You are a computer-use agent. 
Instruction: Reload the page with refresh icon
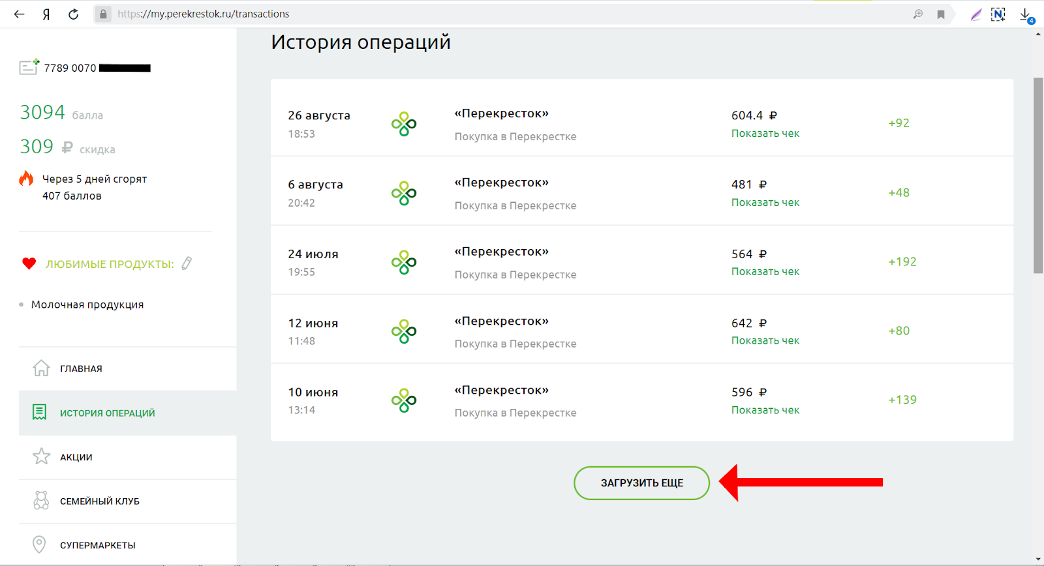click(74, 14)
